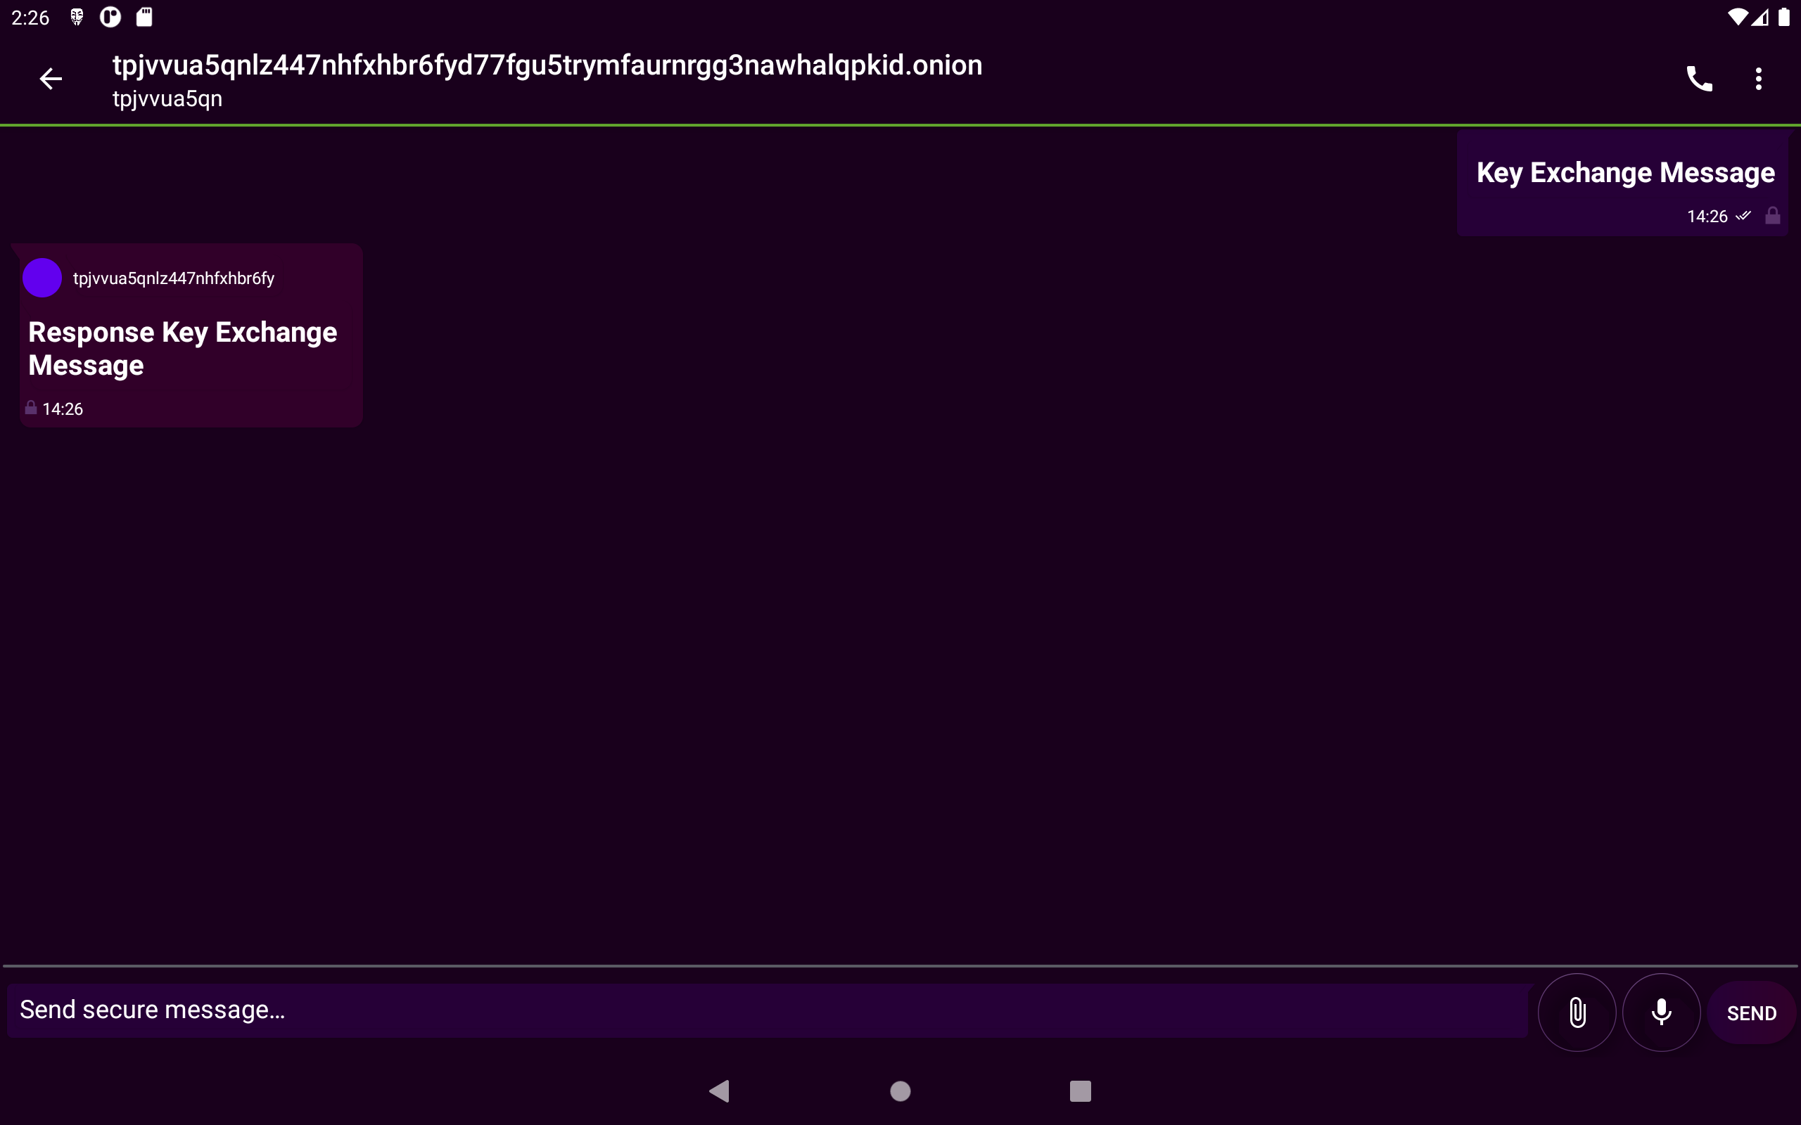Image resolution: width=1801 pixels, height=1125 pixels.
Task: Open the three-dot overflow menu
Action: 1759,78
